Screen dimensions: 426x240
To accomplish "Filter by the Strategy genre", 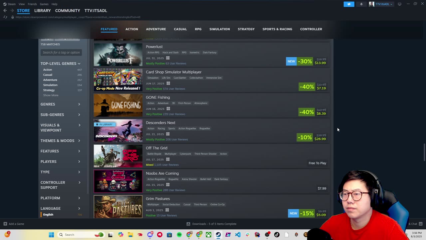I will click(49, 90).
